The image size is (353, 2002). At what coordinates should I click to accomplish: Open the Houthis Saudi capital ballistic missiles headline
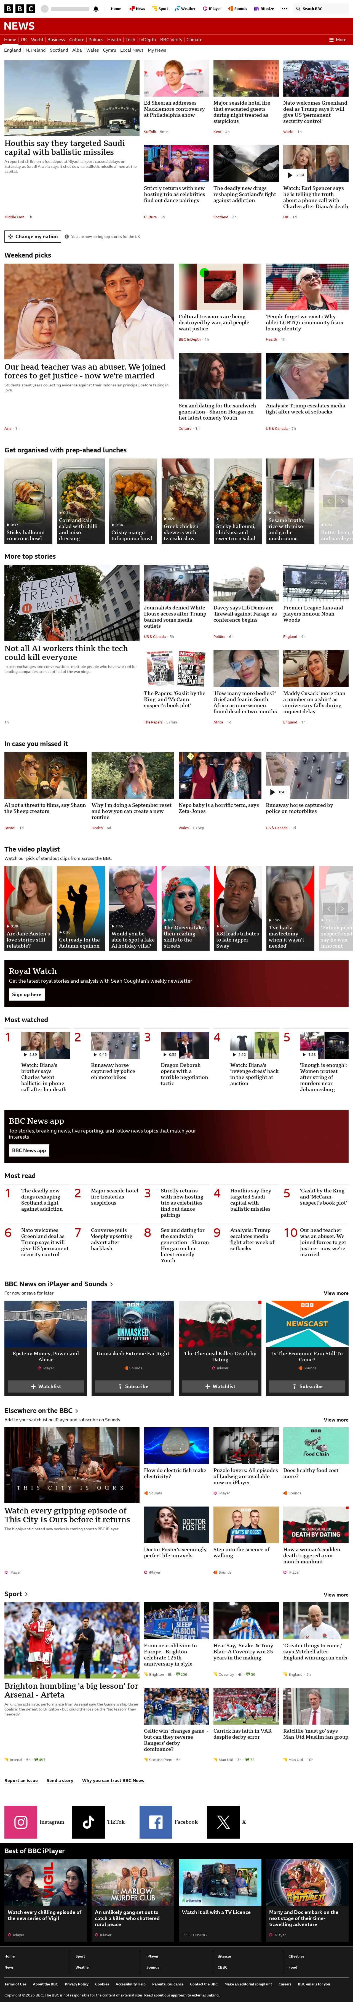[64, 148]
